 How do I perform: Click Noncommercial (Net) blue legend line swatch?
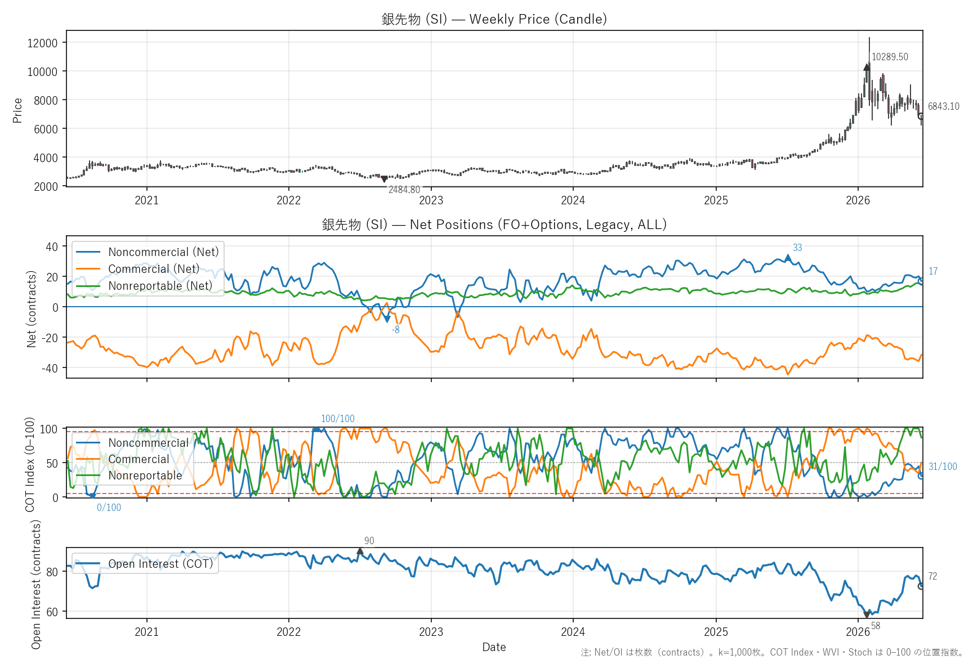tap(88, 252)
